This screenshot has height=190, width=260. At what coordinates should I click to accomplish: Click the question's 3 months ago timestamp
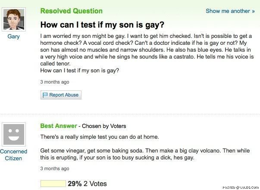click(x=54, y=82)
